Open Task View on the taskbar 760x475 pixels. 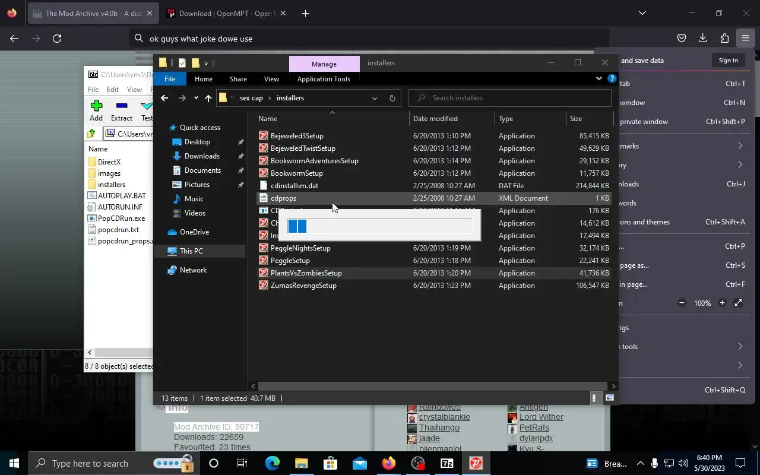coord(242,463)
